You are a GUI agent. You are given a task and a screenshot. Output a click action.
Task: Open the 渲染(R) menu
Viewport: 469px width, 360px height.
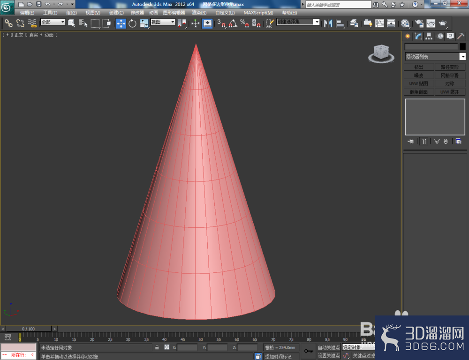[x=199, y=13]
